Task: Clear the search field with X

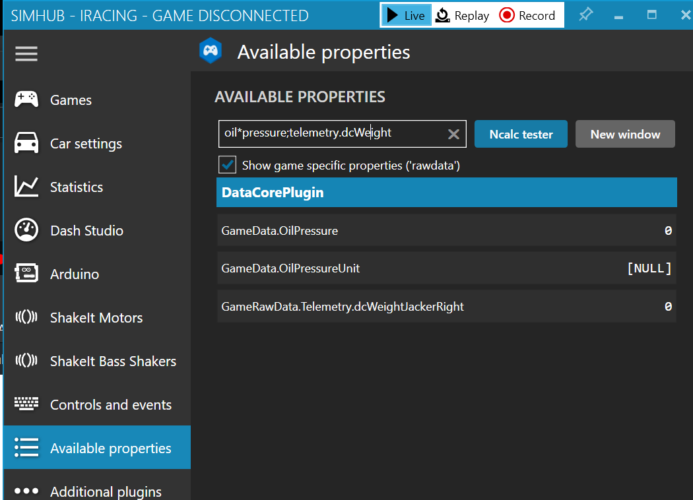Action: (x=453, y=135)
